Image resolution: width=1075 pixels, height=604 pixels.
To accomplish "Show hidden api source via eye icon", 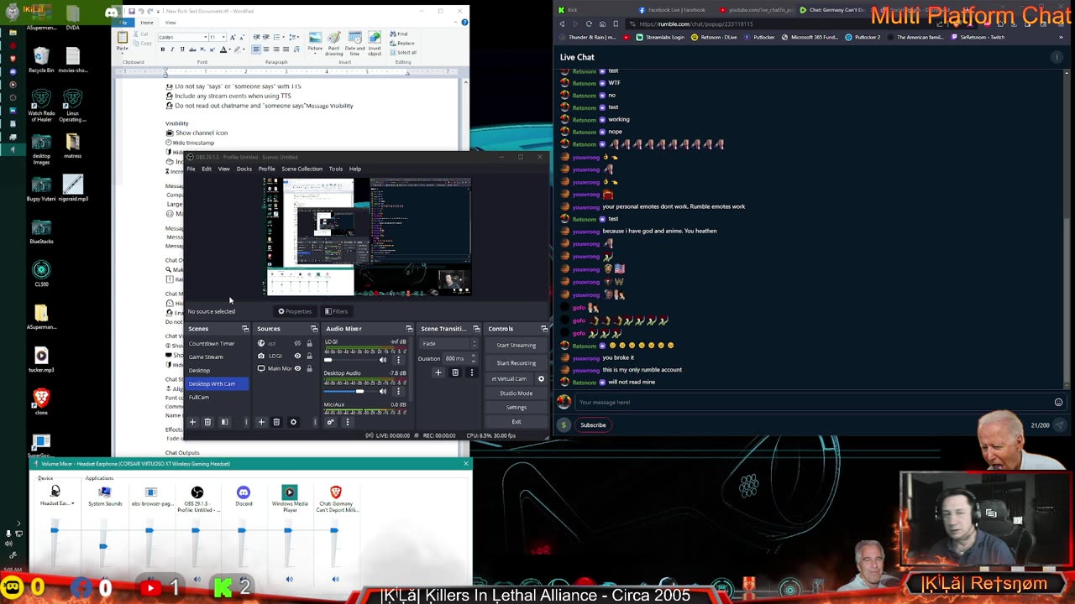I will (297, 343).
